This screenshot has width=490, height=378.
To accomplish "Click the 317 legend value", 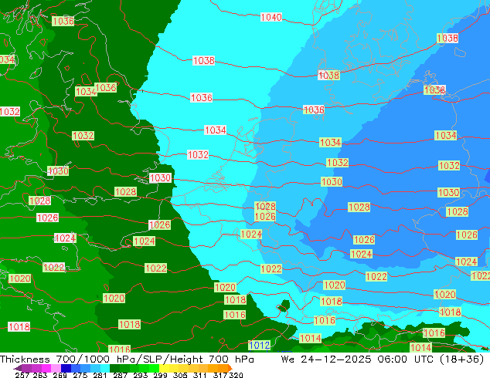I will pos(220,375).
